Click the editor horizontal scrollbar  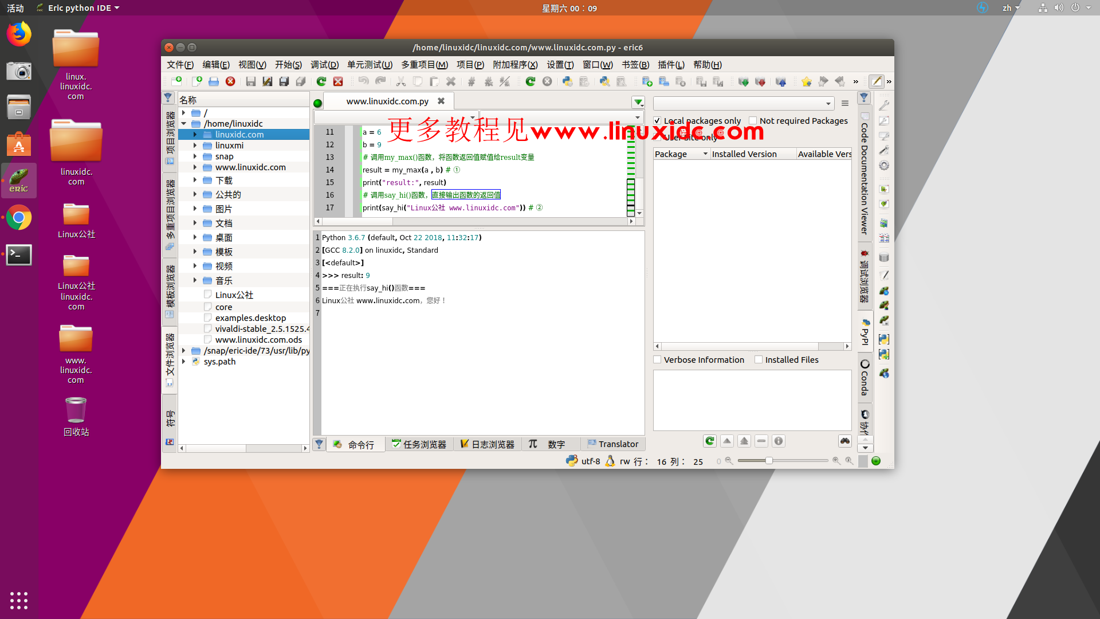[474, 221]
